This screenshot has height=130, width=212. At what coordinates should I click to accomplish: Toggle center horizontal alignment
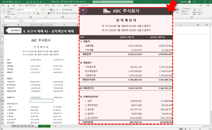51,13
